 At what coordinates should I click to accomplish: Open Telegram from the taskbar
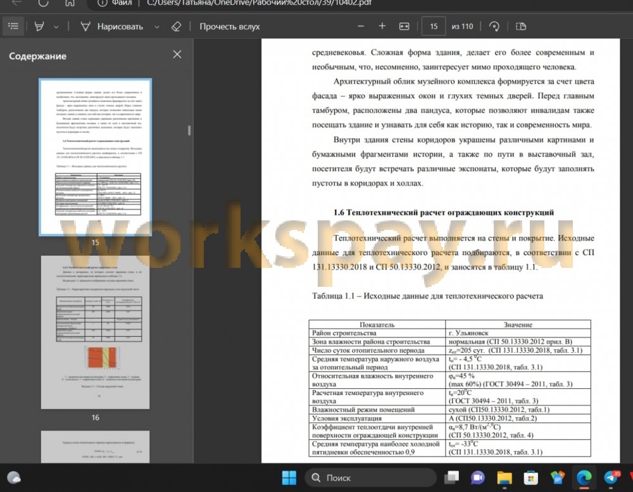point(611,478)
